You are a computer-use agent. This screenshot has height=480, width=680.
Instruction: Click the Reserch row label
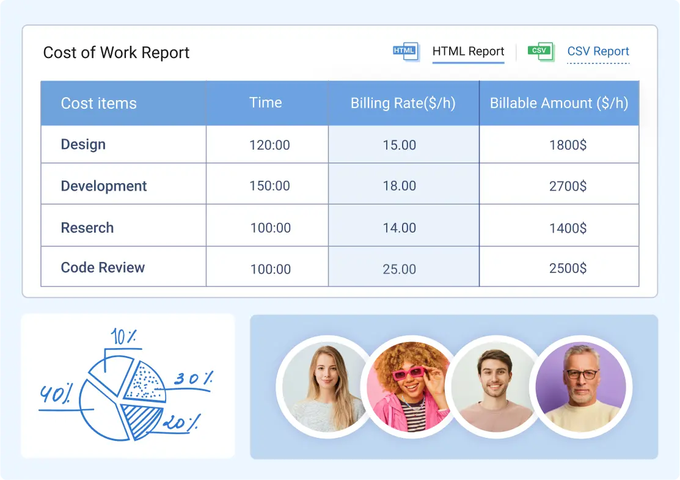[87, 228]
